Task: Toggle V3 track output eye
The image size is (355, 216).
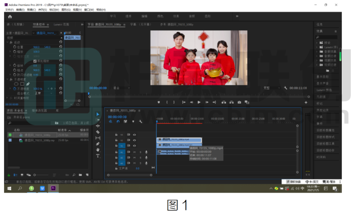Action: coord(134,134)
